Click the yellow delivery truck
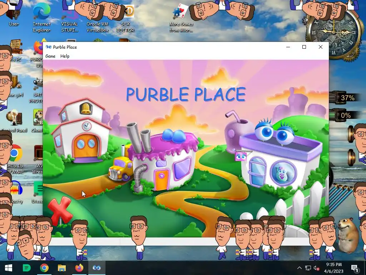The width and height of the screenshot is (366, 275). coord(120,168)
